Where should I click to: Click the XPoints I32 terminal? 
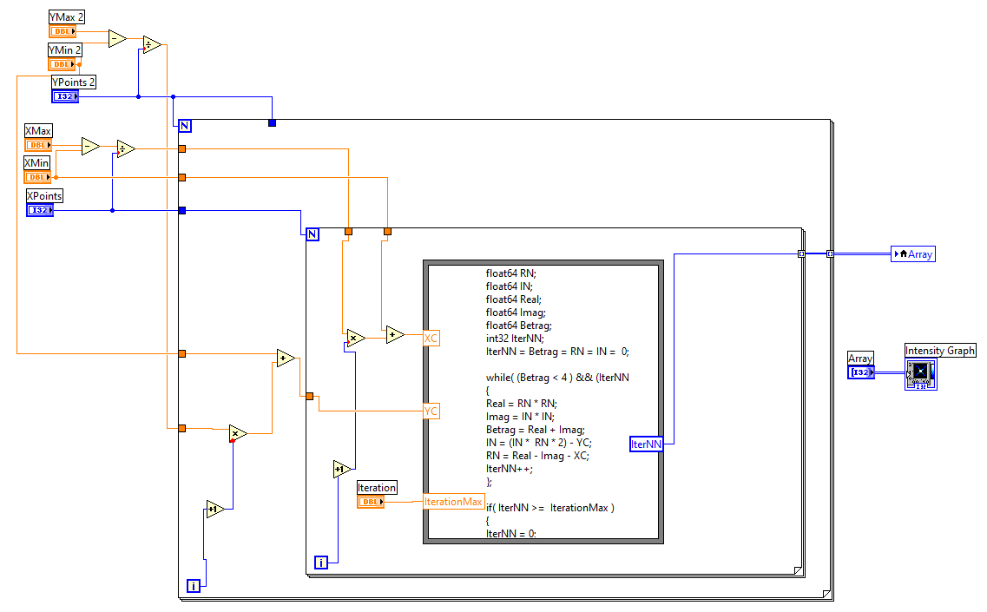(x=40, y=210)
